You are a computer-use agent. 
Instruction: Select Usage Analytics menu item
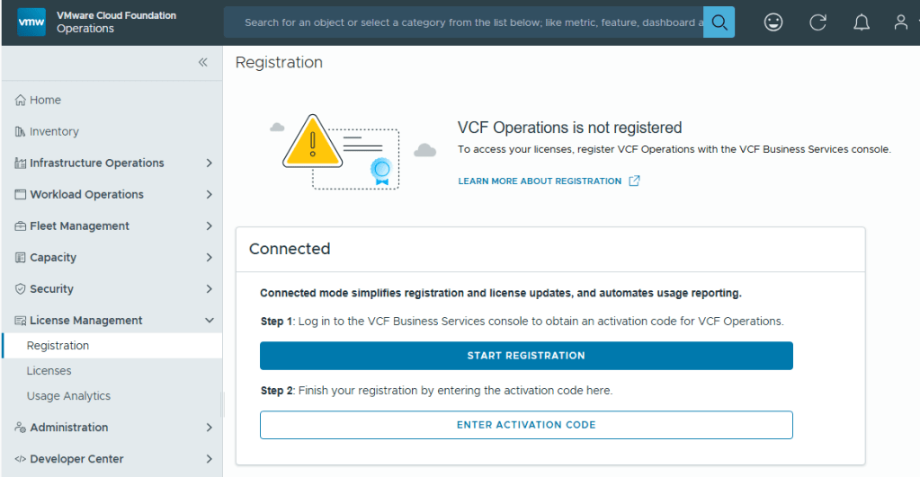[68, 396]
